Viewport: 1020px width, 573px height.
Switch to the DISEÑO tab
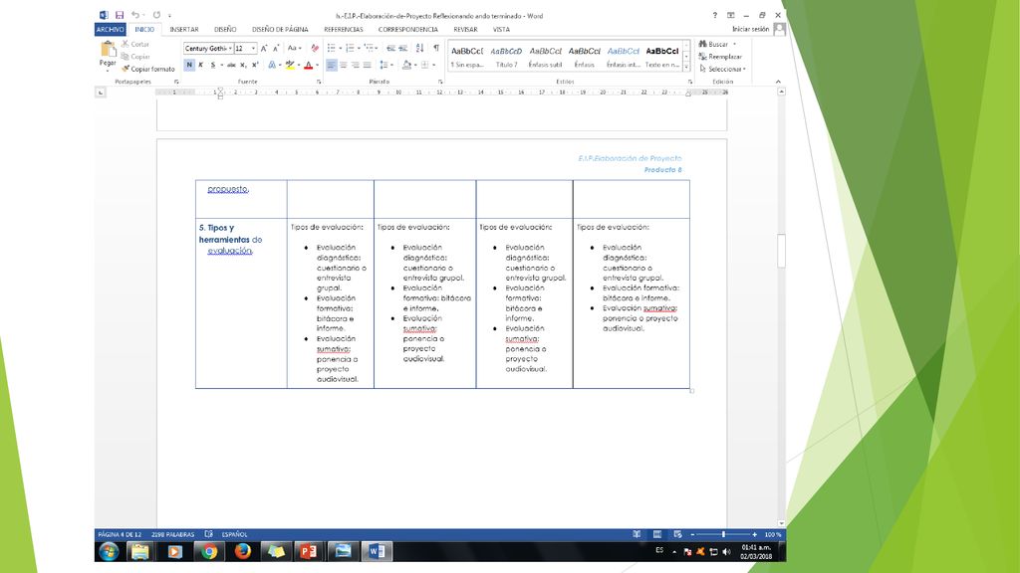coord(225,29)
